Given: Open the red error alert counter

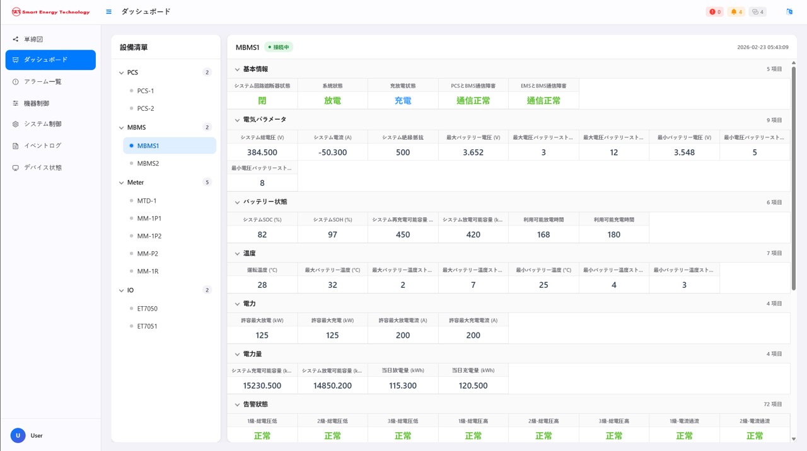Looking at the screenshot, I should point(715,12).
